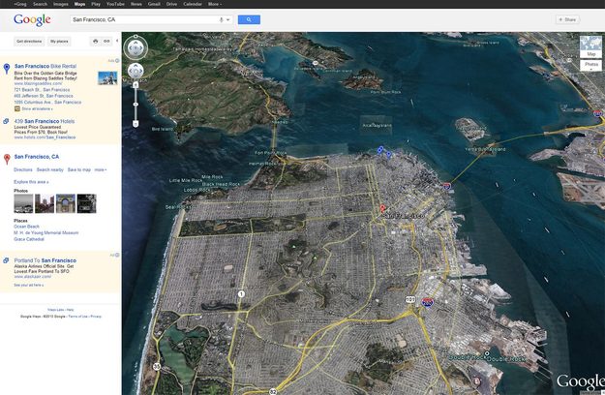605x395 pixels.
Task: Click the zoom out button below the zoom slider
Action: click(136, 124)
